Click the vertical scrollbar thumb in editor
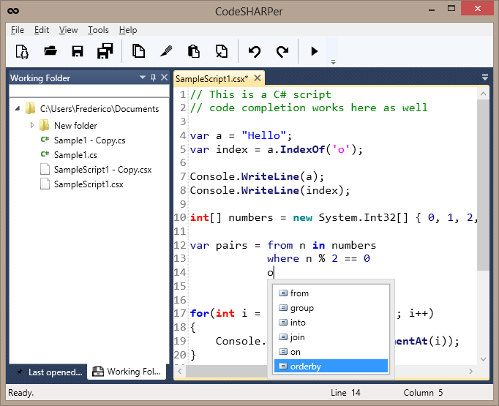The height and width of the screenshot is (406, 499). 483,185
